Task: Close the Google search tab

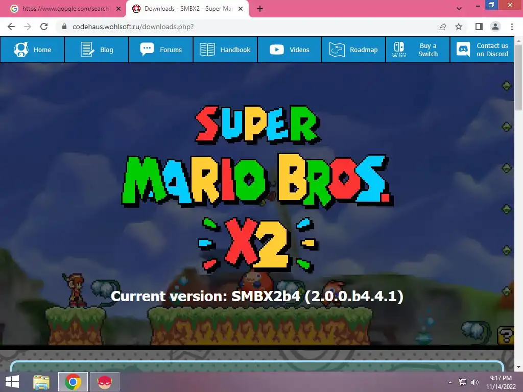Action: pyautogui.click(x=118, y=9)
